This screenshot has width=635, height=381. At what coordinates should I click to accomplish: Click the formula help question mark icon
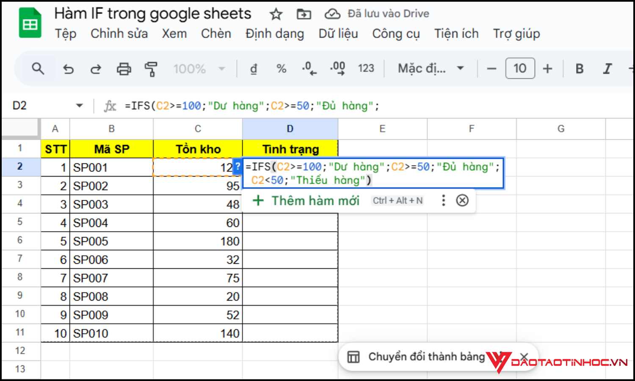[237, 166]
